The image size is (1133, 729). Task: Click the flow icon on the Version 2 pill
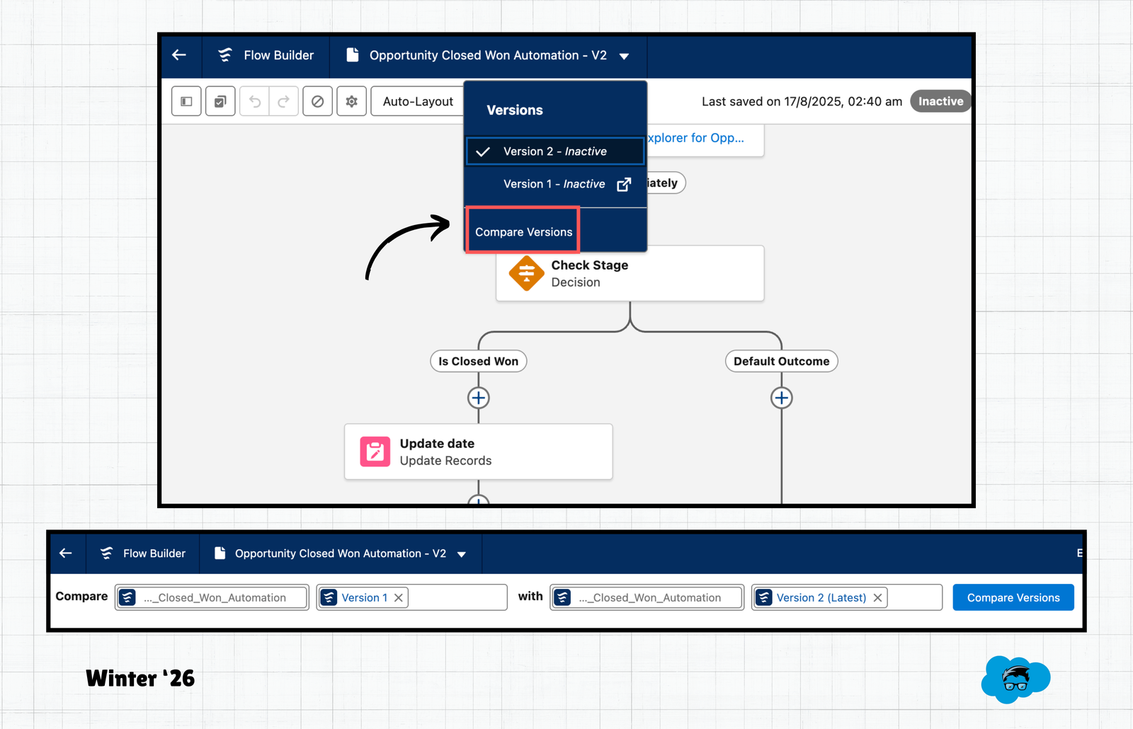(x=763, y=597)
